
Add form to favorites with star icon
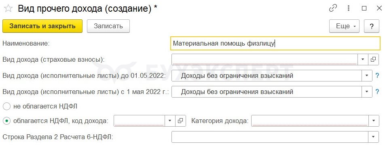(x=8, y=8)
